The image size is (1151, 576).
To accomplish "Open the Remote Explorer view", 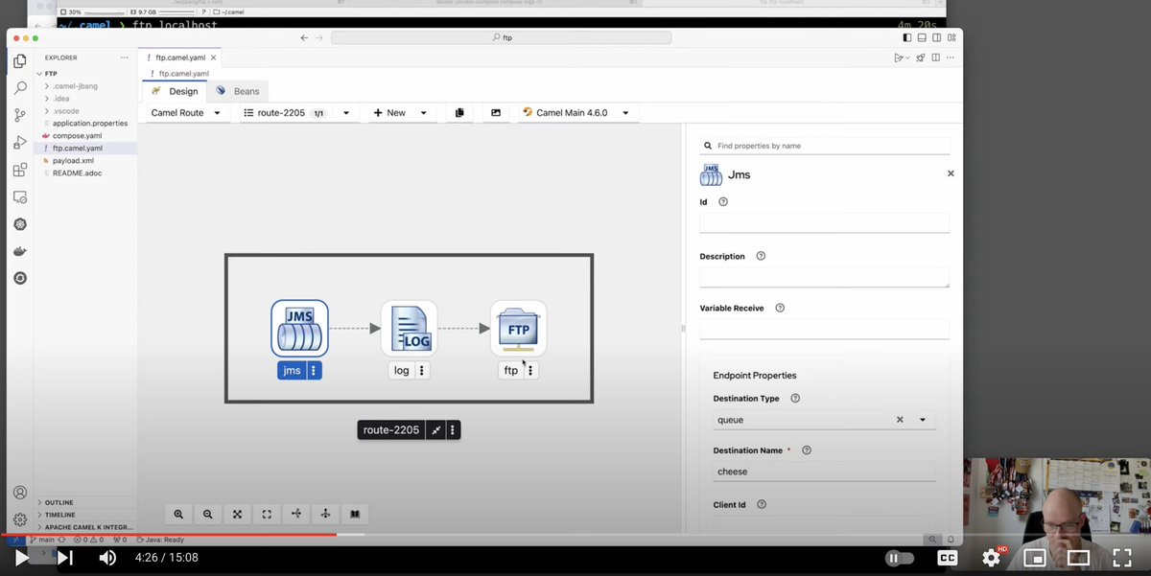I will tap(20, 196).
